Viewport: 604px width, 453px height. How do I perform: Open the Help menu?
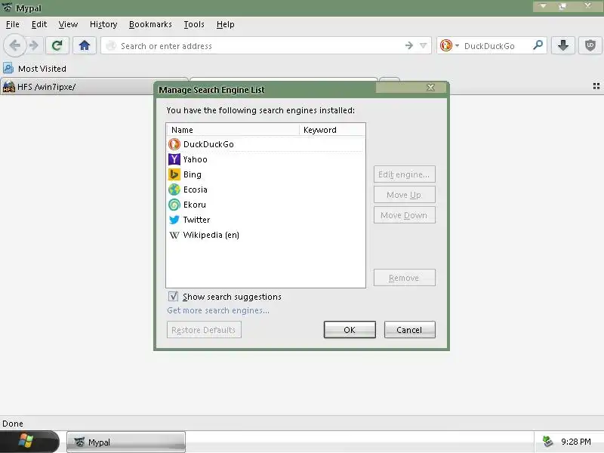(x=225, y=24)
